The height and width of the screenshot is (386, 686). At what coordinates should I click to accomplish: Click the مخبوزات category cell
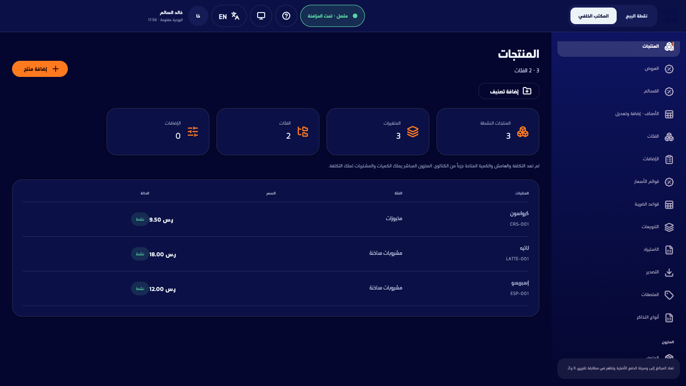point(394,219)
